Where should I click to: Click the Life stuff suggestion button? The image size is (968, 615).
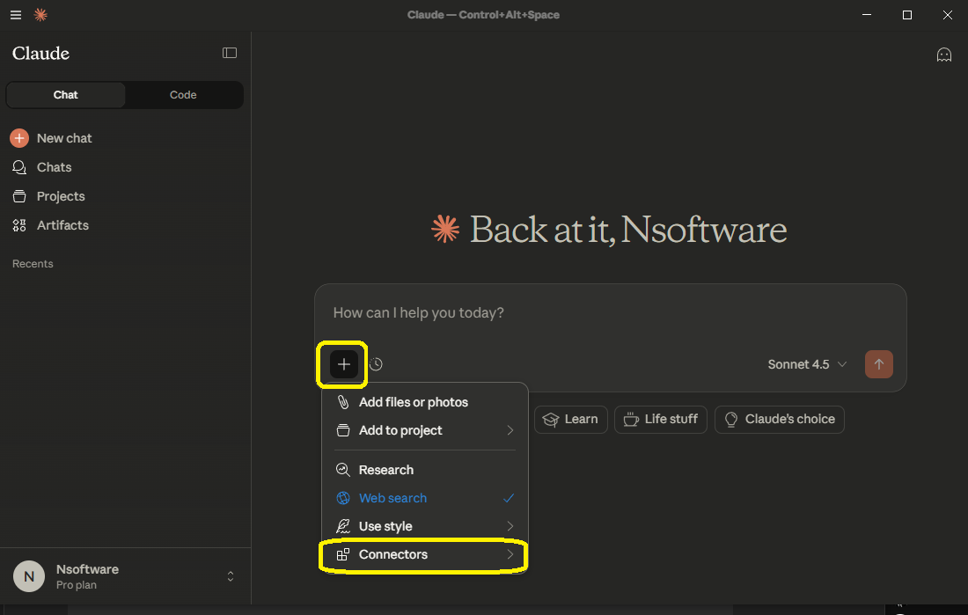point(660,419)
